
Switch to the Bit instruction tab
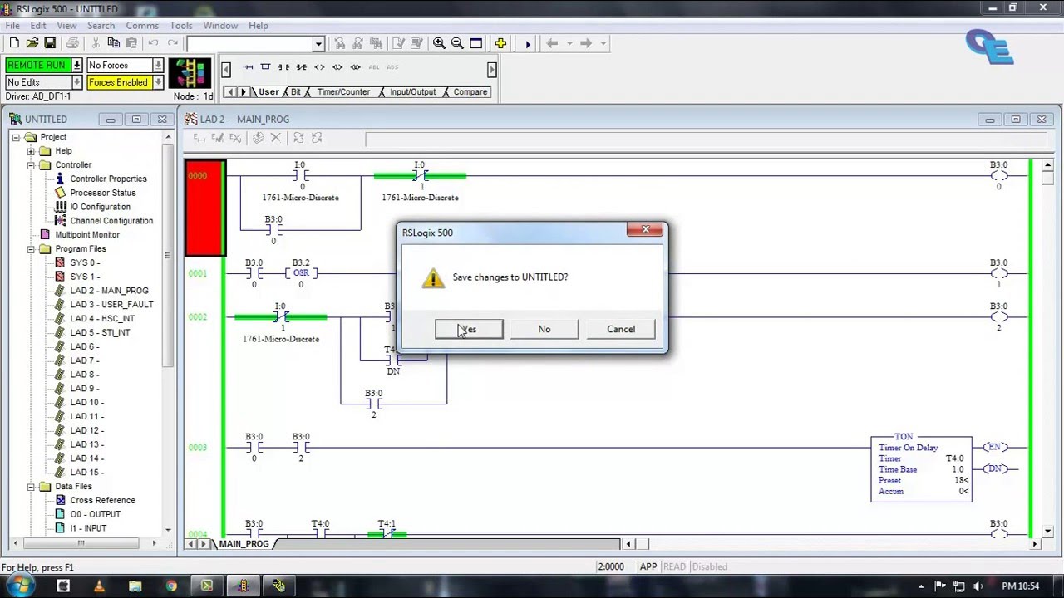(x=296, y=92)
